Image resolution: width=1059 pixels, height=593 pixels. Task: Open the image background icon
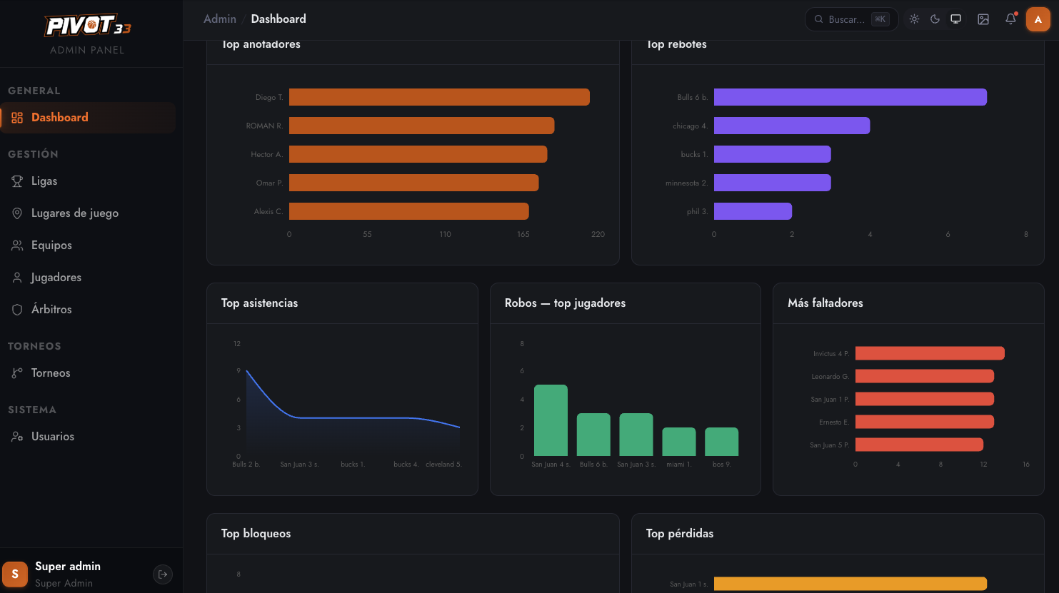tap(983, 19)
